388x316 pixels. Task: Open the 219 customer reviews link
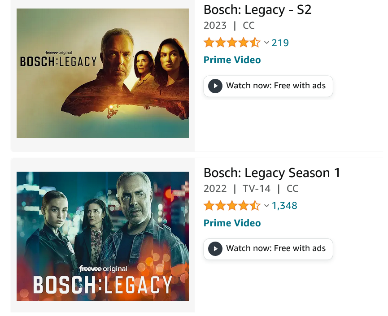coord(280,43)
